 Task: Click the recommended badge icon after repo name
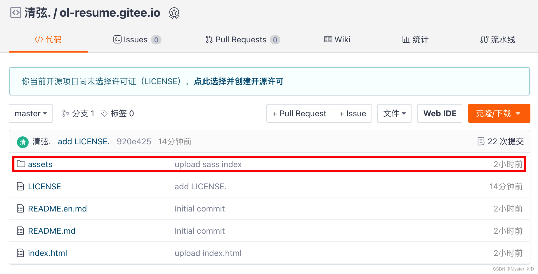(x=174, y=13)
